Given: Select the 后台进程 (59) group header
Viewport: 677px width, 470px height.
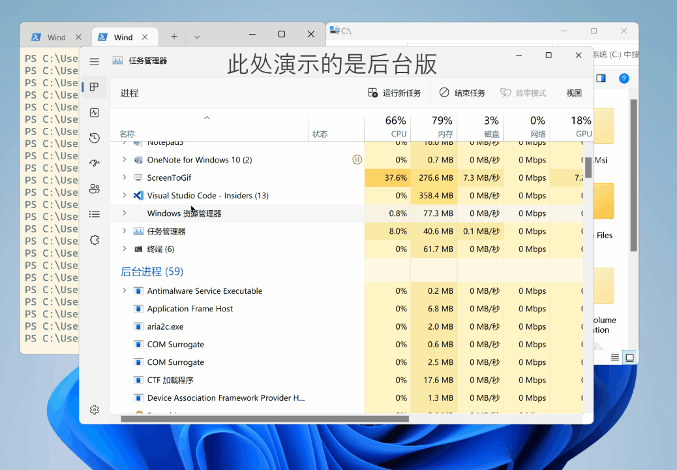Looking at the screenshot, I should [x=152, y=272].
